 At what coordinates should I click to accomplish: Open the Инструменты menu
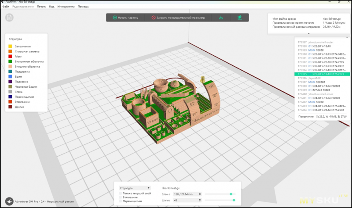point(66,7)
